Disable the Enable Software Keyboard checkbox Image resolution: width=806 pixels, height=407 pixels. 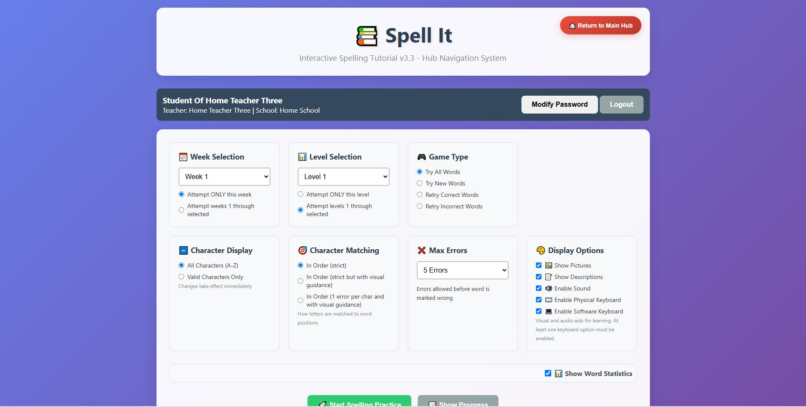pos(538,311)
